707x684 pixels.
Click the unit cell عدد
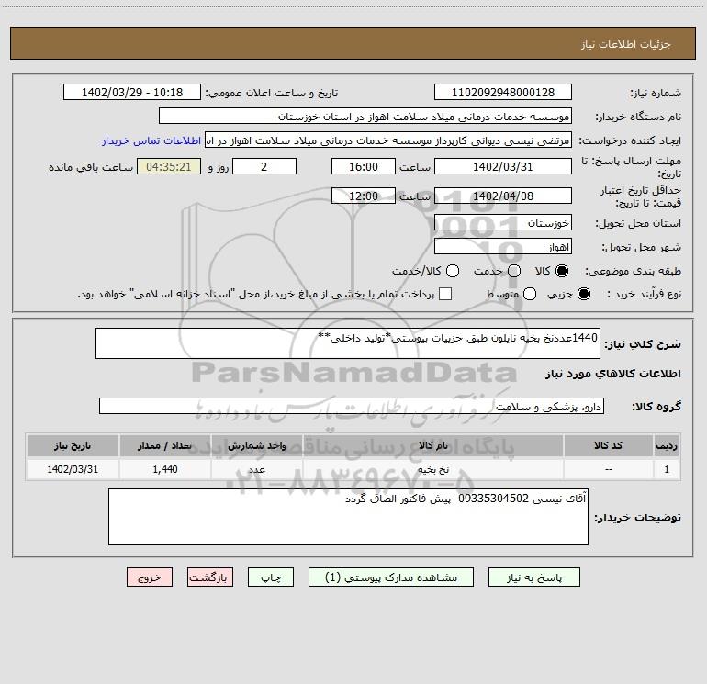pos(256,469)
